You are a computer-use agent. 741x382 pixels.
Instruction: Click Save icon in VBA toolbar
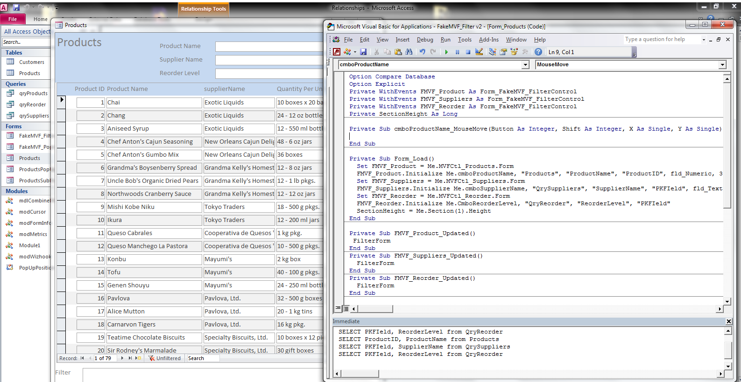click(x=363, y=52)
